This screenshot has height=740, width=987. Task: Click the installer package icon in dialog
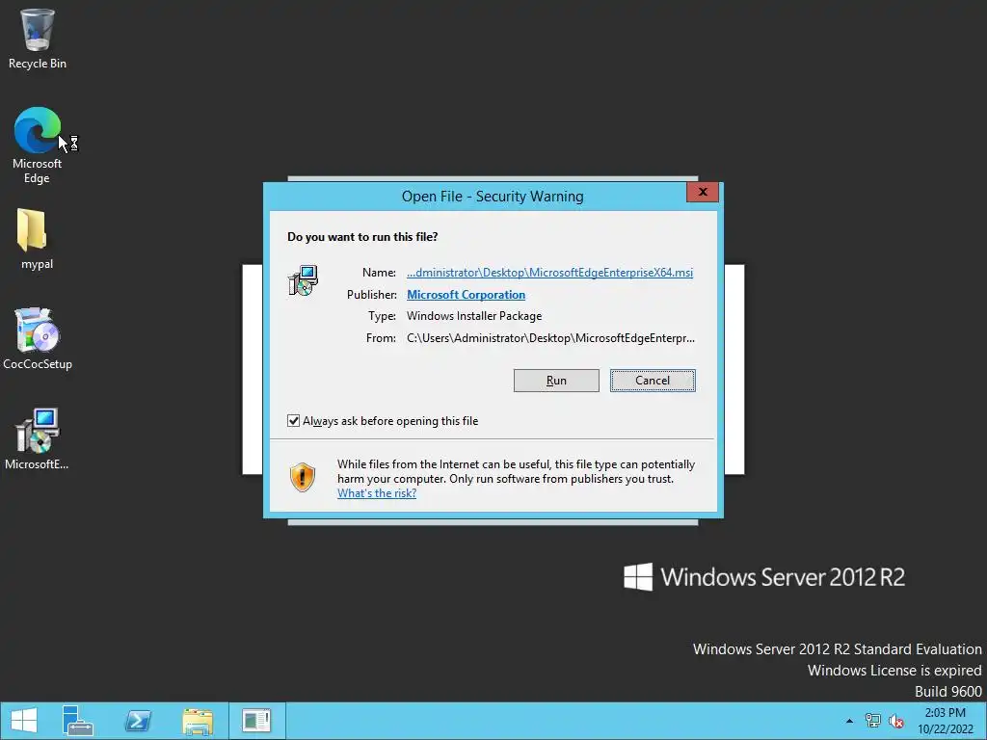click(303, 280)
